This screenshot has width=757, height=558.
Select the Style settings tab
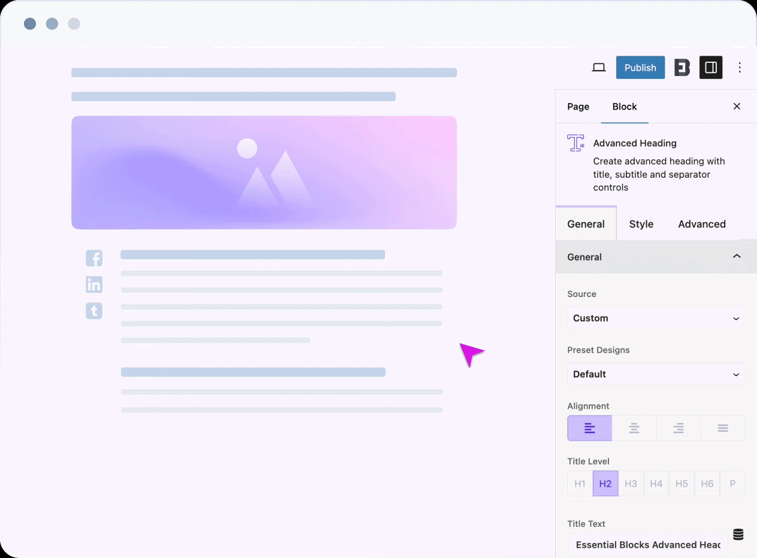pos(641,224)
